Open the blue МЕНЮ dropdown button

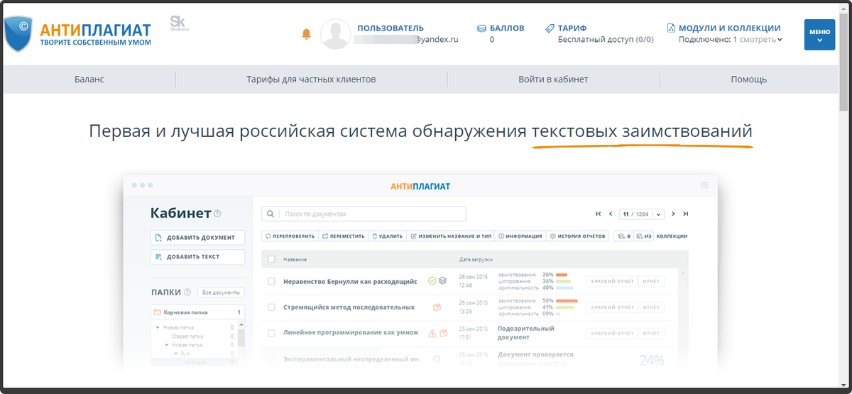pos(819,35)
